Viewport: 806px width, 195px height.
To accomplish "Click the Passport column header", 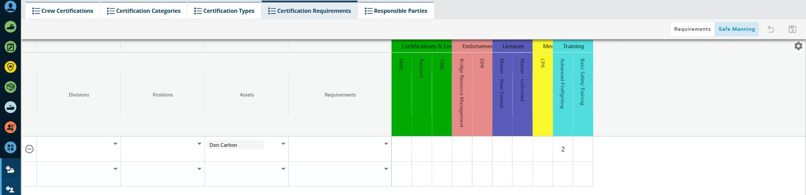I will click(422, 94).
